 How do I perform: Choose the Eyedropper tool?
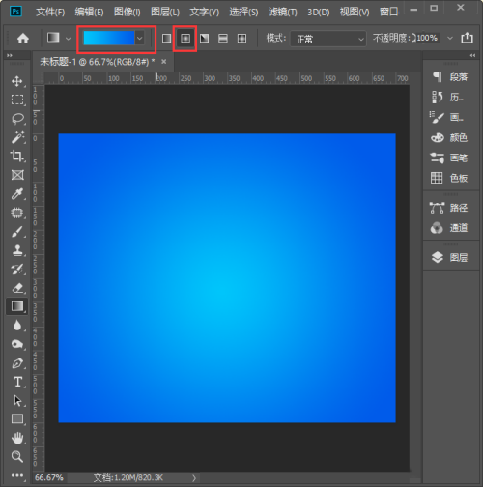tap(17, 194)
